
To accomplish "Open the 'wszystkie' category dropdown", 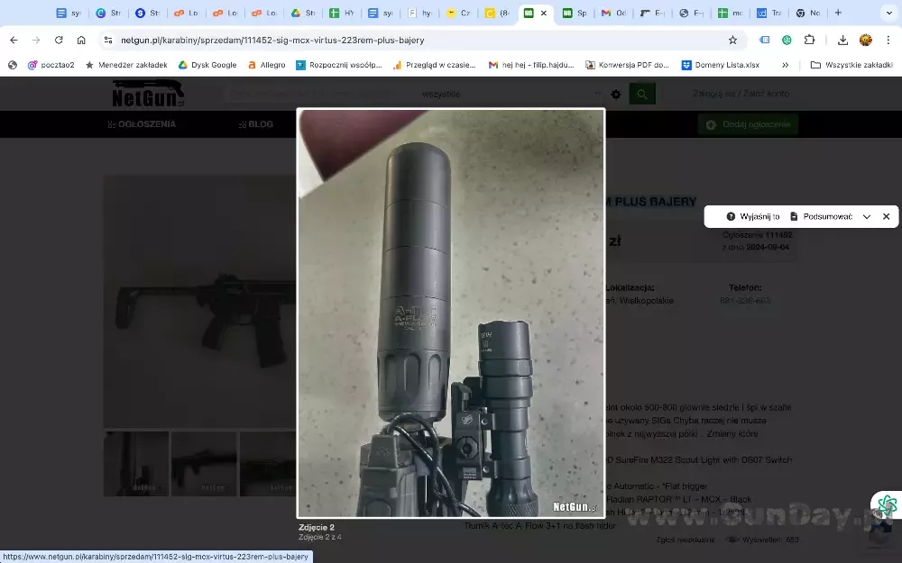I will pyautogui.click(x=511, y=94).
